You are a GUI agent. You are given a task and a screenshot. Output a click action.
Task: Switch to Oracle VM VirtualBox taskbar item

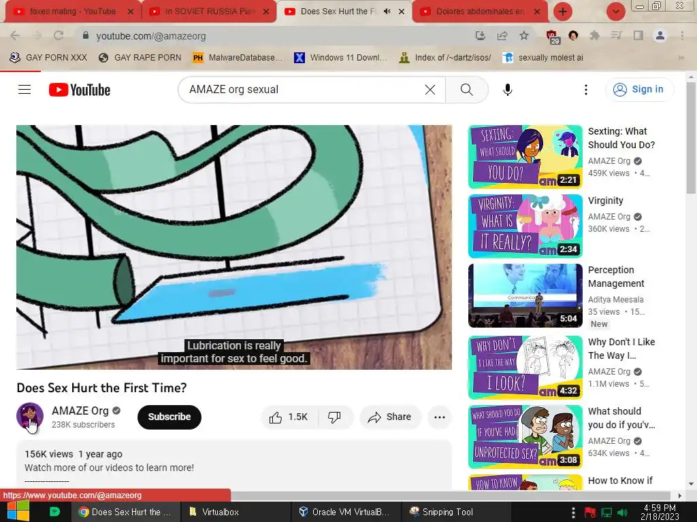click(x=345, y=512)
